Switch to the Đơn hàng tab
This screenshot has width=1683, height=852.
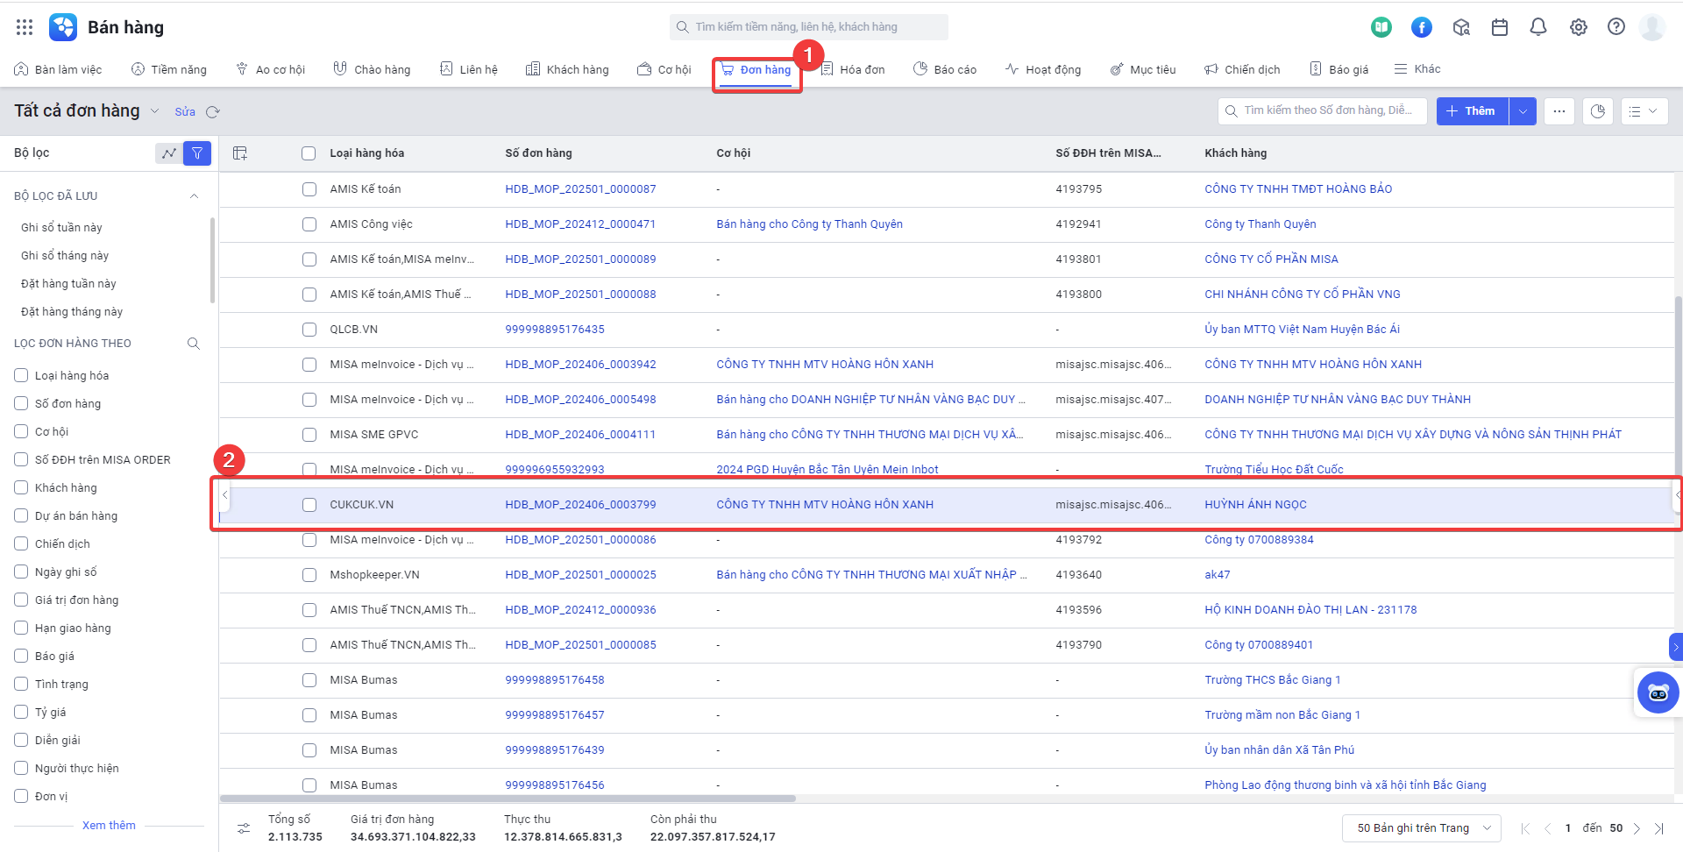[x=756, y=69]
